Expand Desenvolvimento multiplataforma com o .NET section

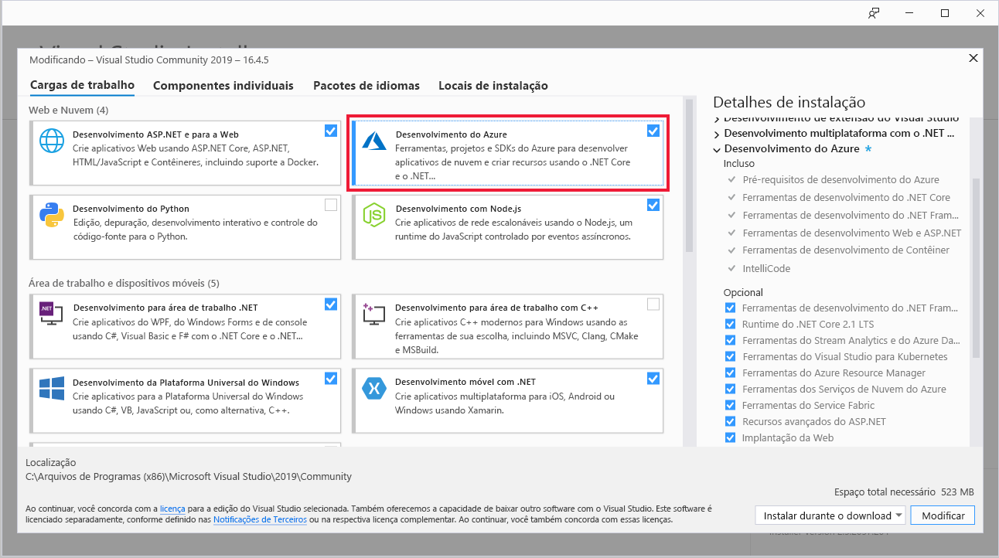pos(717,134)
